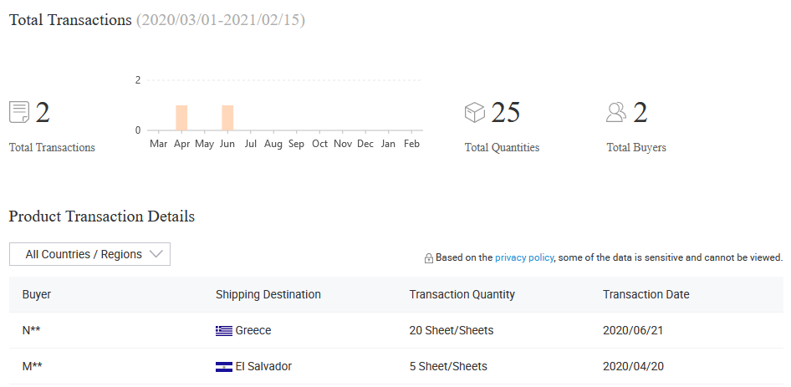Select the Transaction Date column header
The width and height of the screenshot is (791, 387).
(x=646, y=295)
